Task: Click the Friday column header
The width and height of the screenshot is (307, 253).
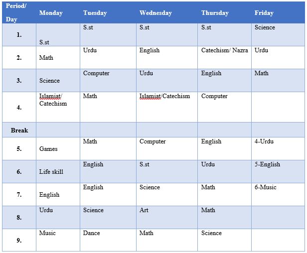Action: pos(278,12)
